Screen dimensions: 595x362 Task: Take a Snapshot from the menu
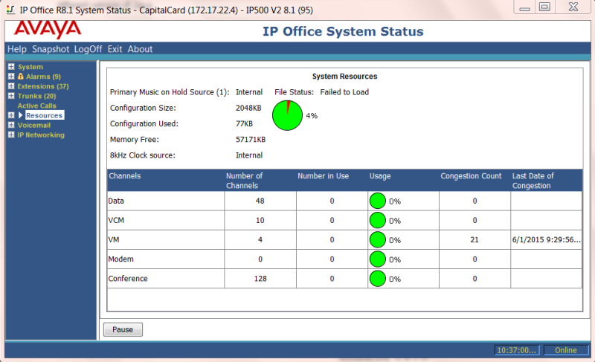[x=51, y=49]
